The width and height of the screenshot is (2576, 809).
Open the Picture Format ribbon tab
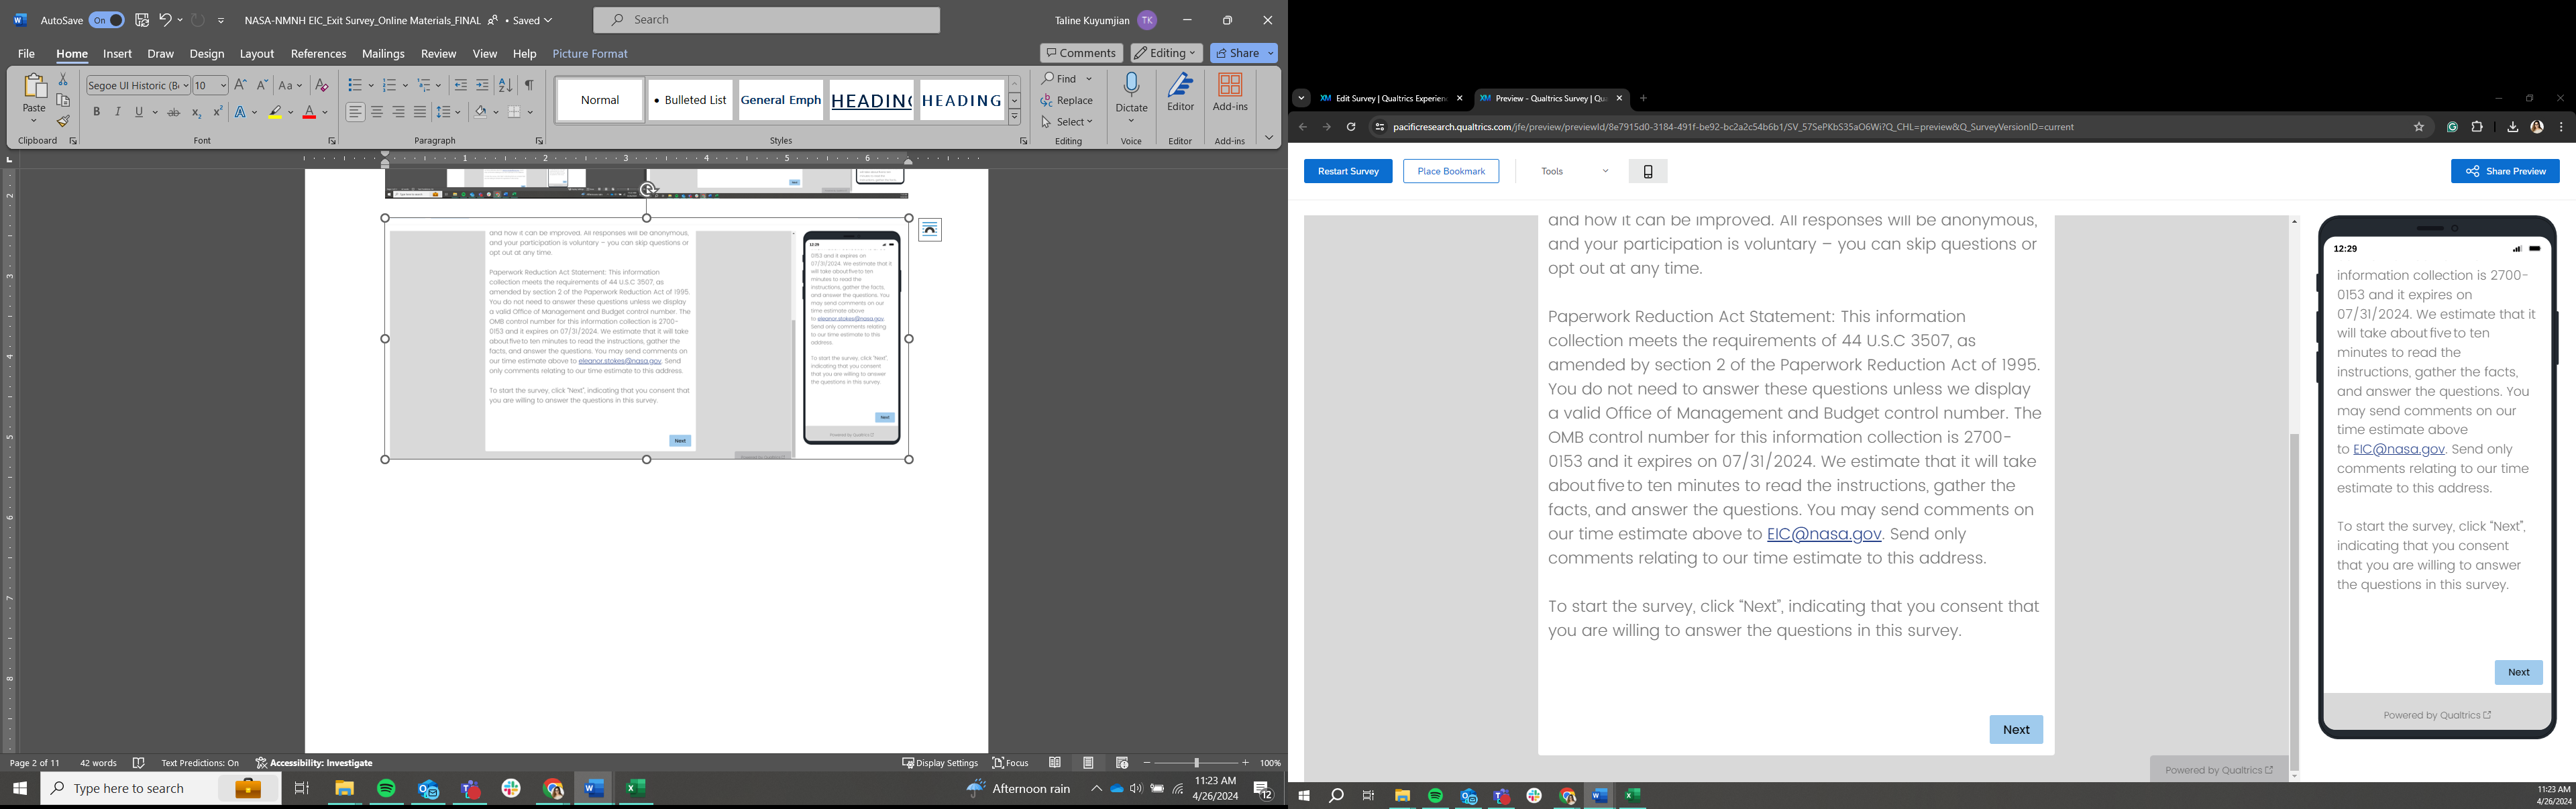[590, 54]
